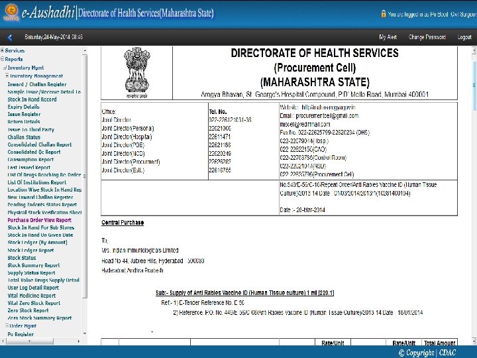Click the M/s. Indian Immunologicals Limited line
The image size is (477, 358).
[140, 250]
